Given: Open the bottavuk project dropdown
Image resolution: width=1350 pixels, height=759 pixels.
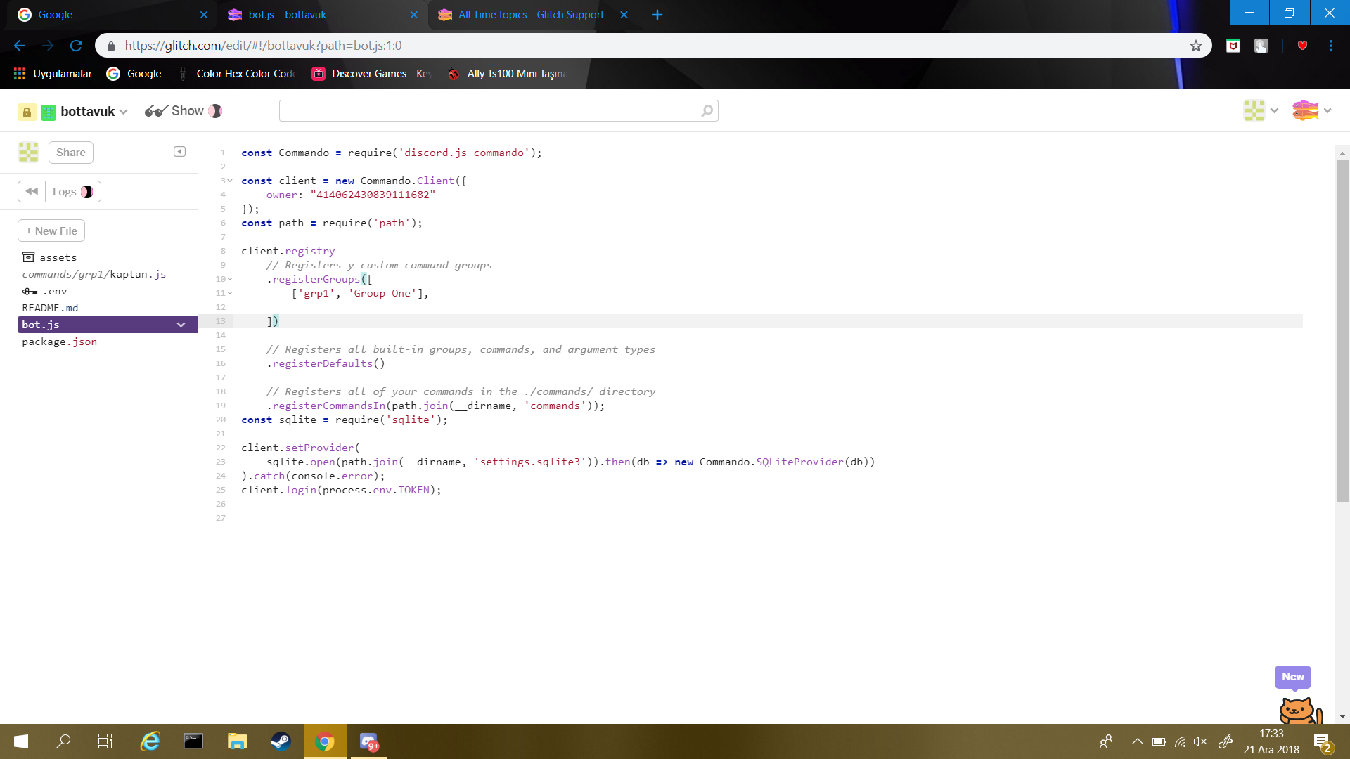Looking at the screenshot, I should (x=124, y=112).
